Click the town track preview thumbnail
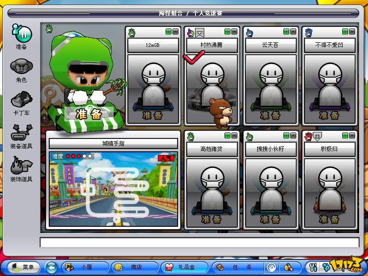368x276 pixels. [x=113, y=189]
